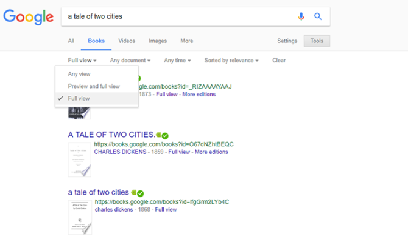
Task: Click the Clear filters link
Action: 279,61
